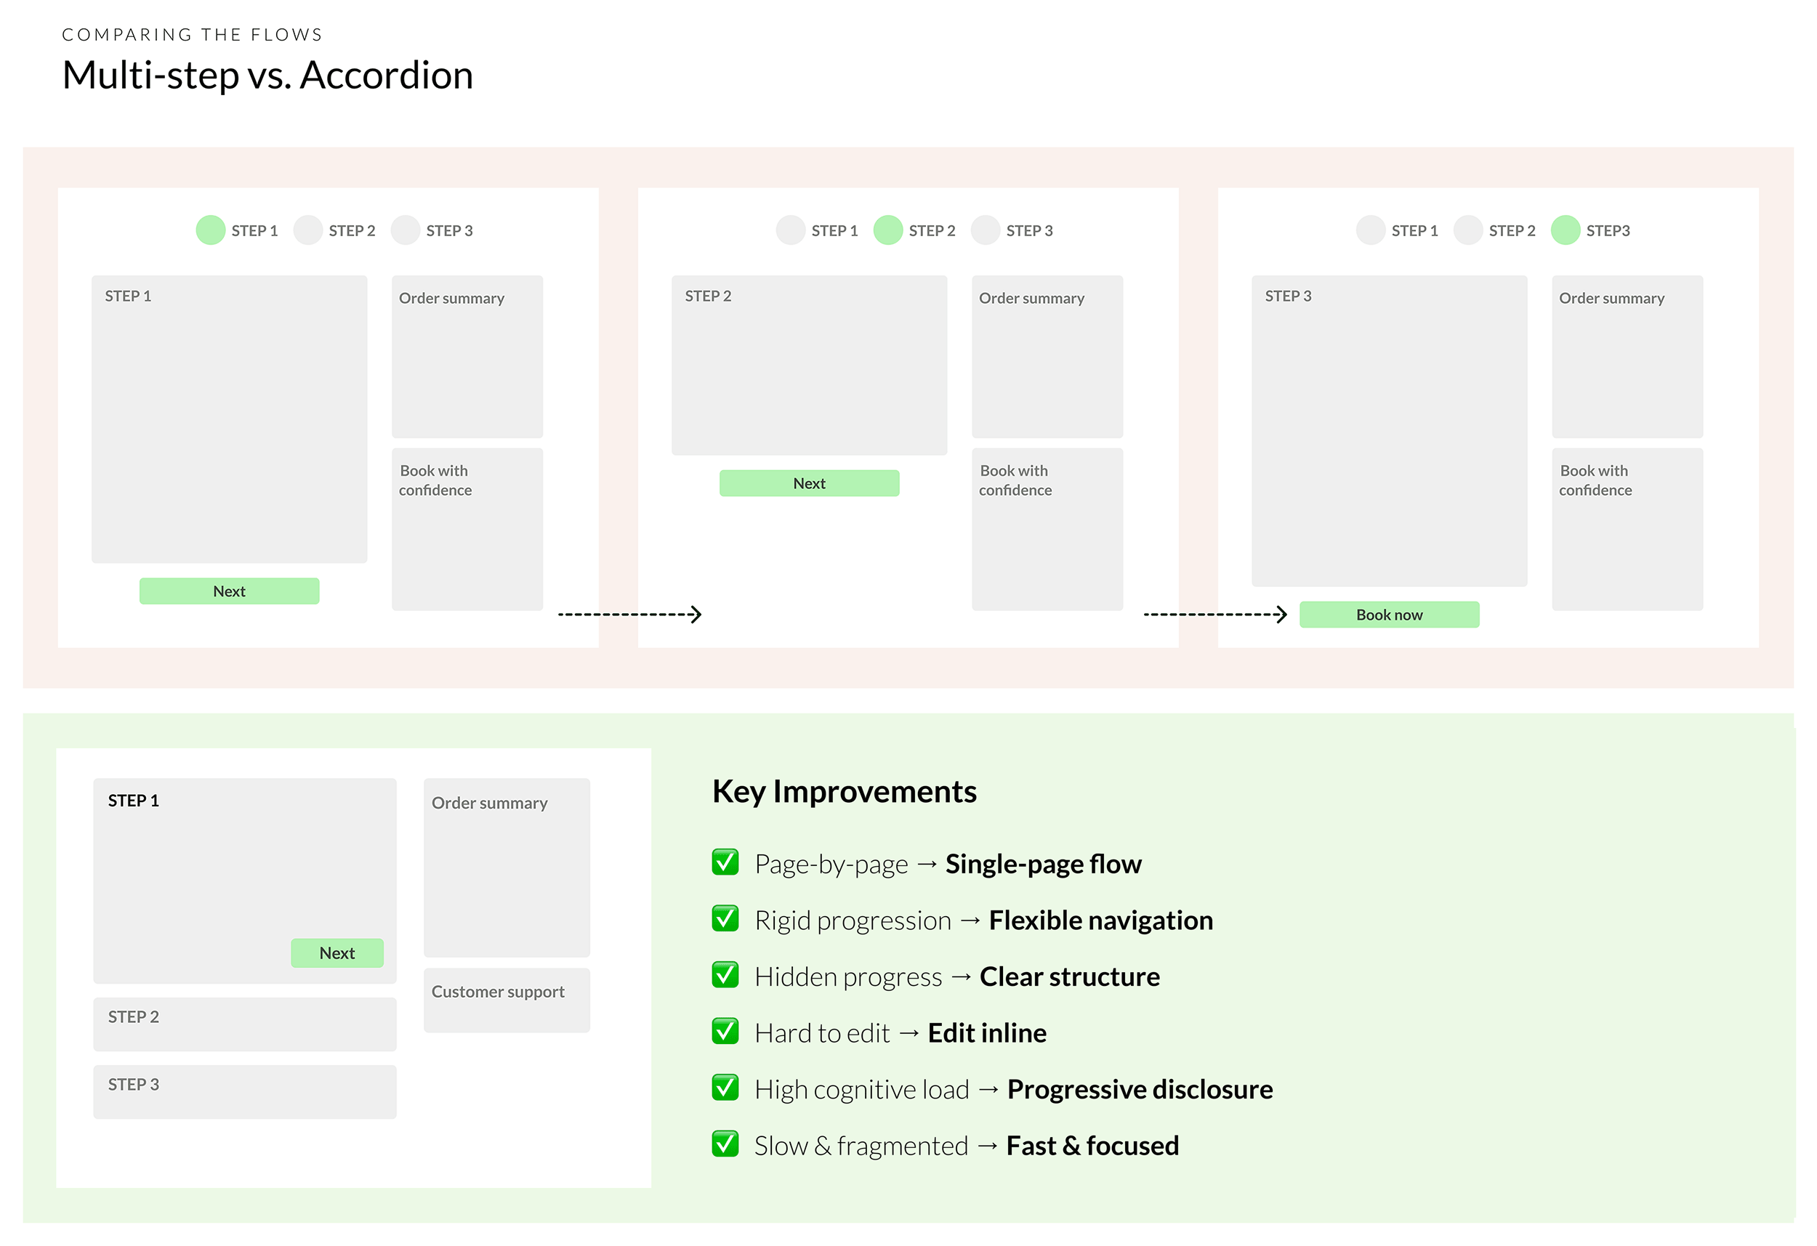
Task: Click the green STEP3 circle in third wireframe
Action: pos(1566,230)
